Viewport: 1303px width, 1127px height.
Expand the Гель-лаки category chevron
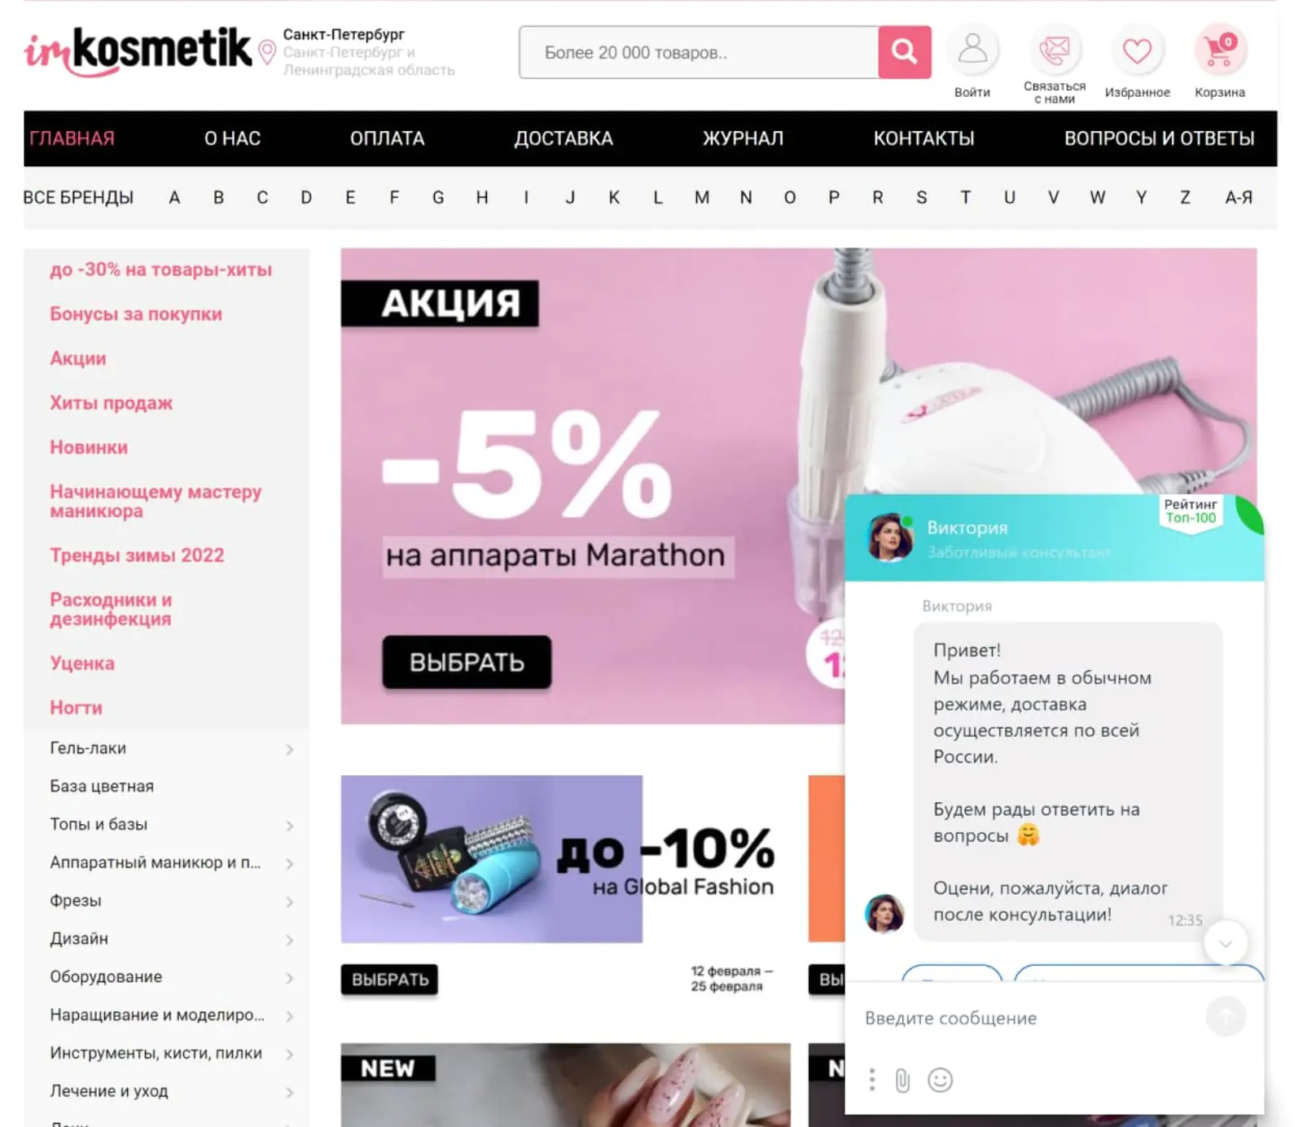coord(289,749)
